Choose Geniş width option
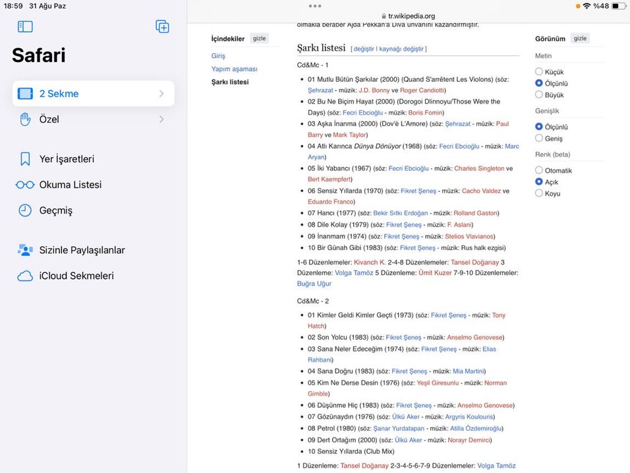 539,139
